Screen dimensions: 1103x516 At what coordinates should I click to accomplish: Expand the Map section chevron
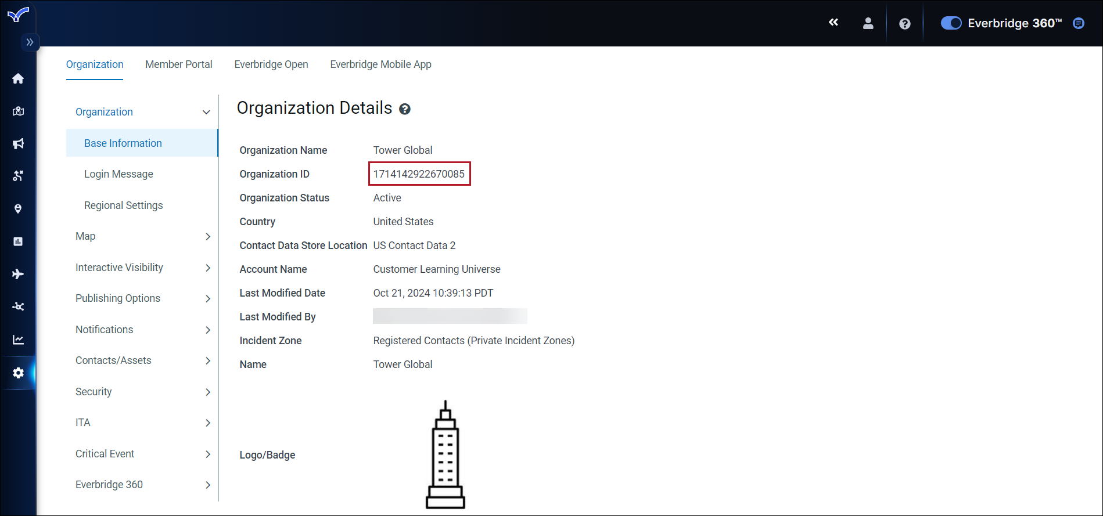[208, 236]
